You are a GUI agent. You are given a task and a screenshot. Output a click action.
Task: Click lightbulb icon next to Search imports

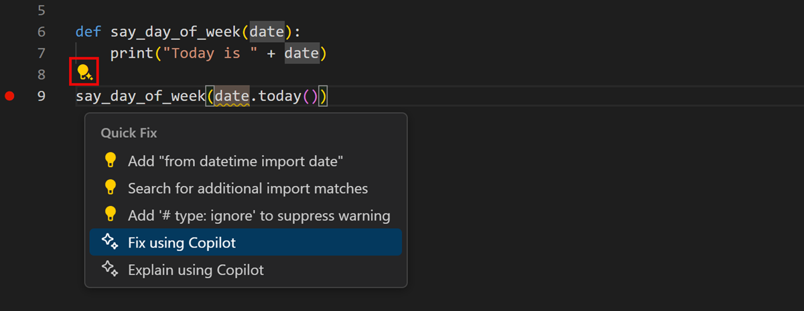click(110, 188)
